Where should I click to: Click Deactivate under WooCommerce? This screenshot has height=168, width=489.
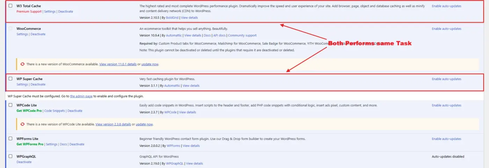(38, 34)
